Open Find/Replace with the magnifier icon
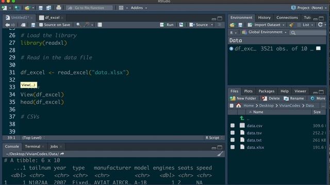The width and height of the screenshot is (330, 185). click(78, 25)
